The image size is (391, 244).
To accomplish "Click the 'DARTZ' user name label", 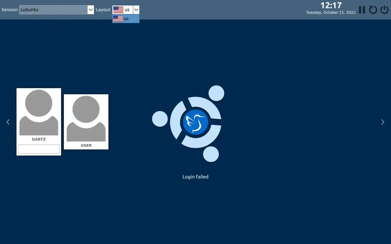I will pyautogui.click(x=39, y=139).
